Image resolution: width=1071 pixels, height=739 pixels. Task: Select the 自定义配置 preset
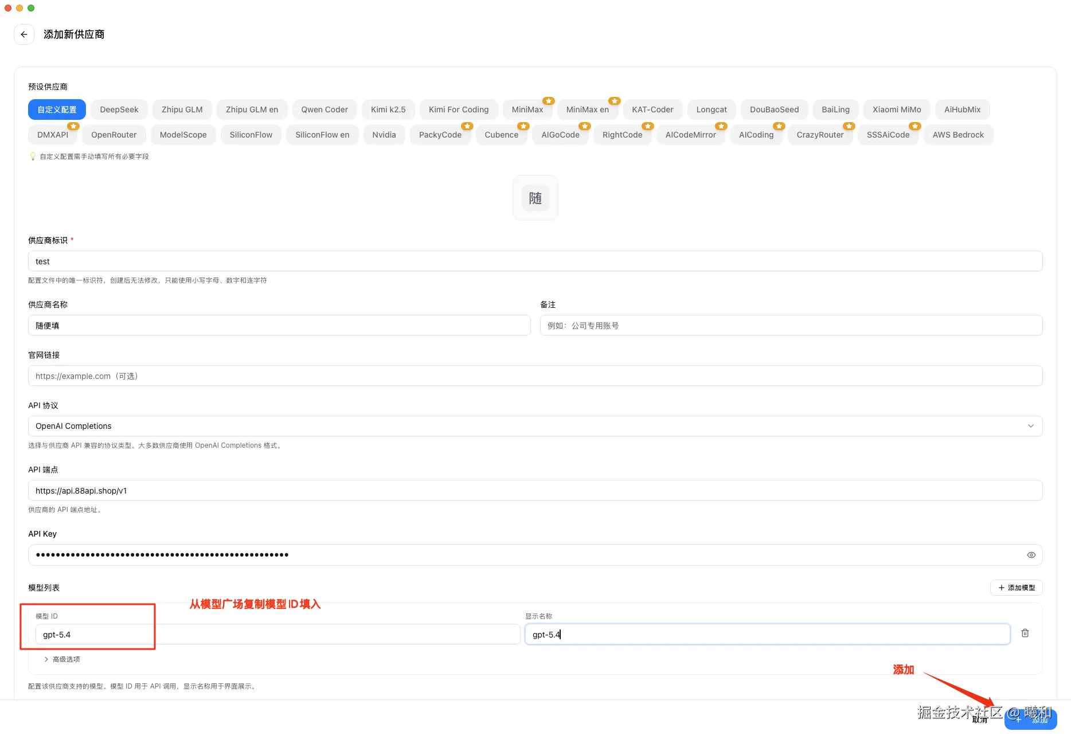(57, 110)
